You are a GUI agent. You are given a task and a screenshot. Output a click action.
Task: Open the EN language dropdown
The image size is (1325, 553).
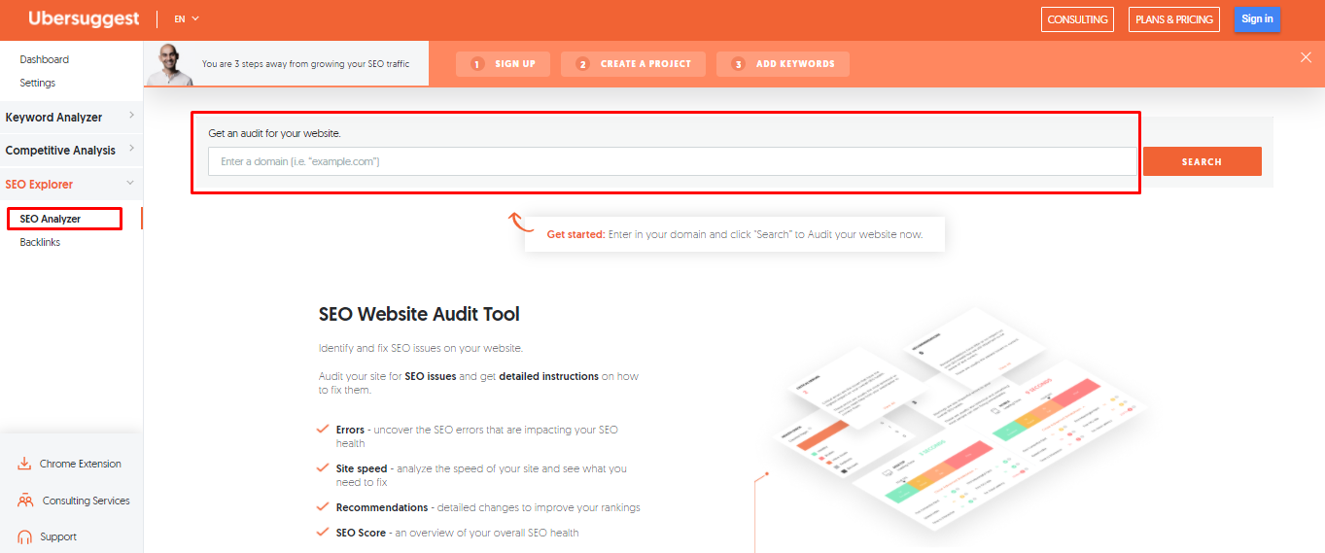(187, 18)
